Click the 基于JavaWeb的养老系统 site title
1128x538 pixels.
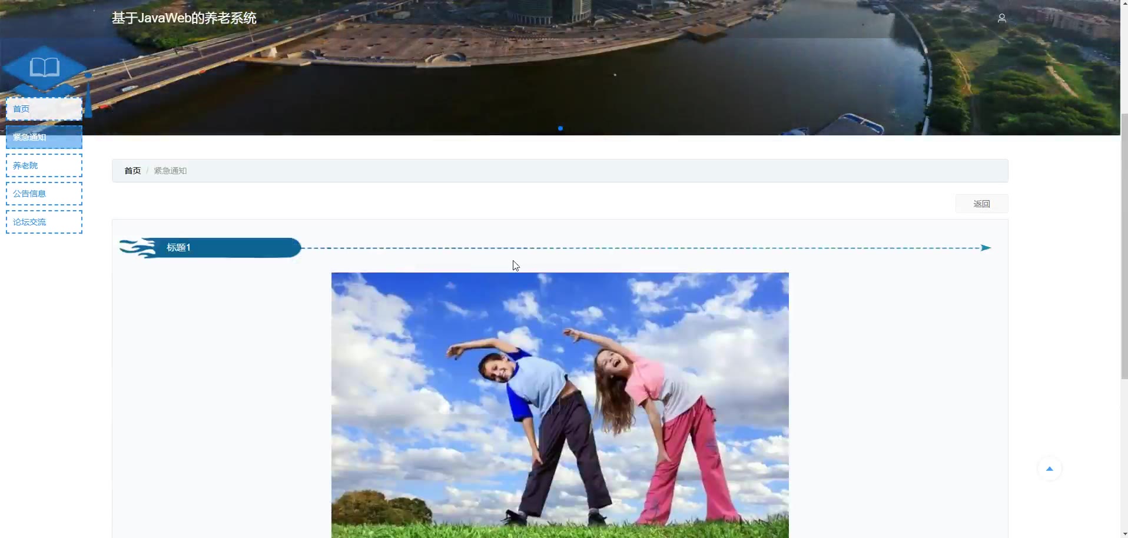[184, 18]
